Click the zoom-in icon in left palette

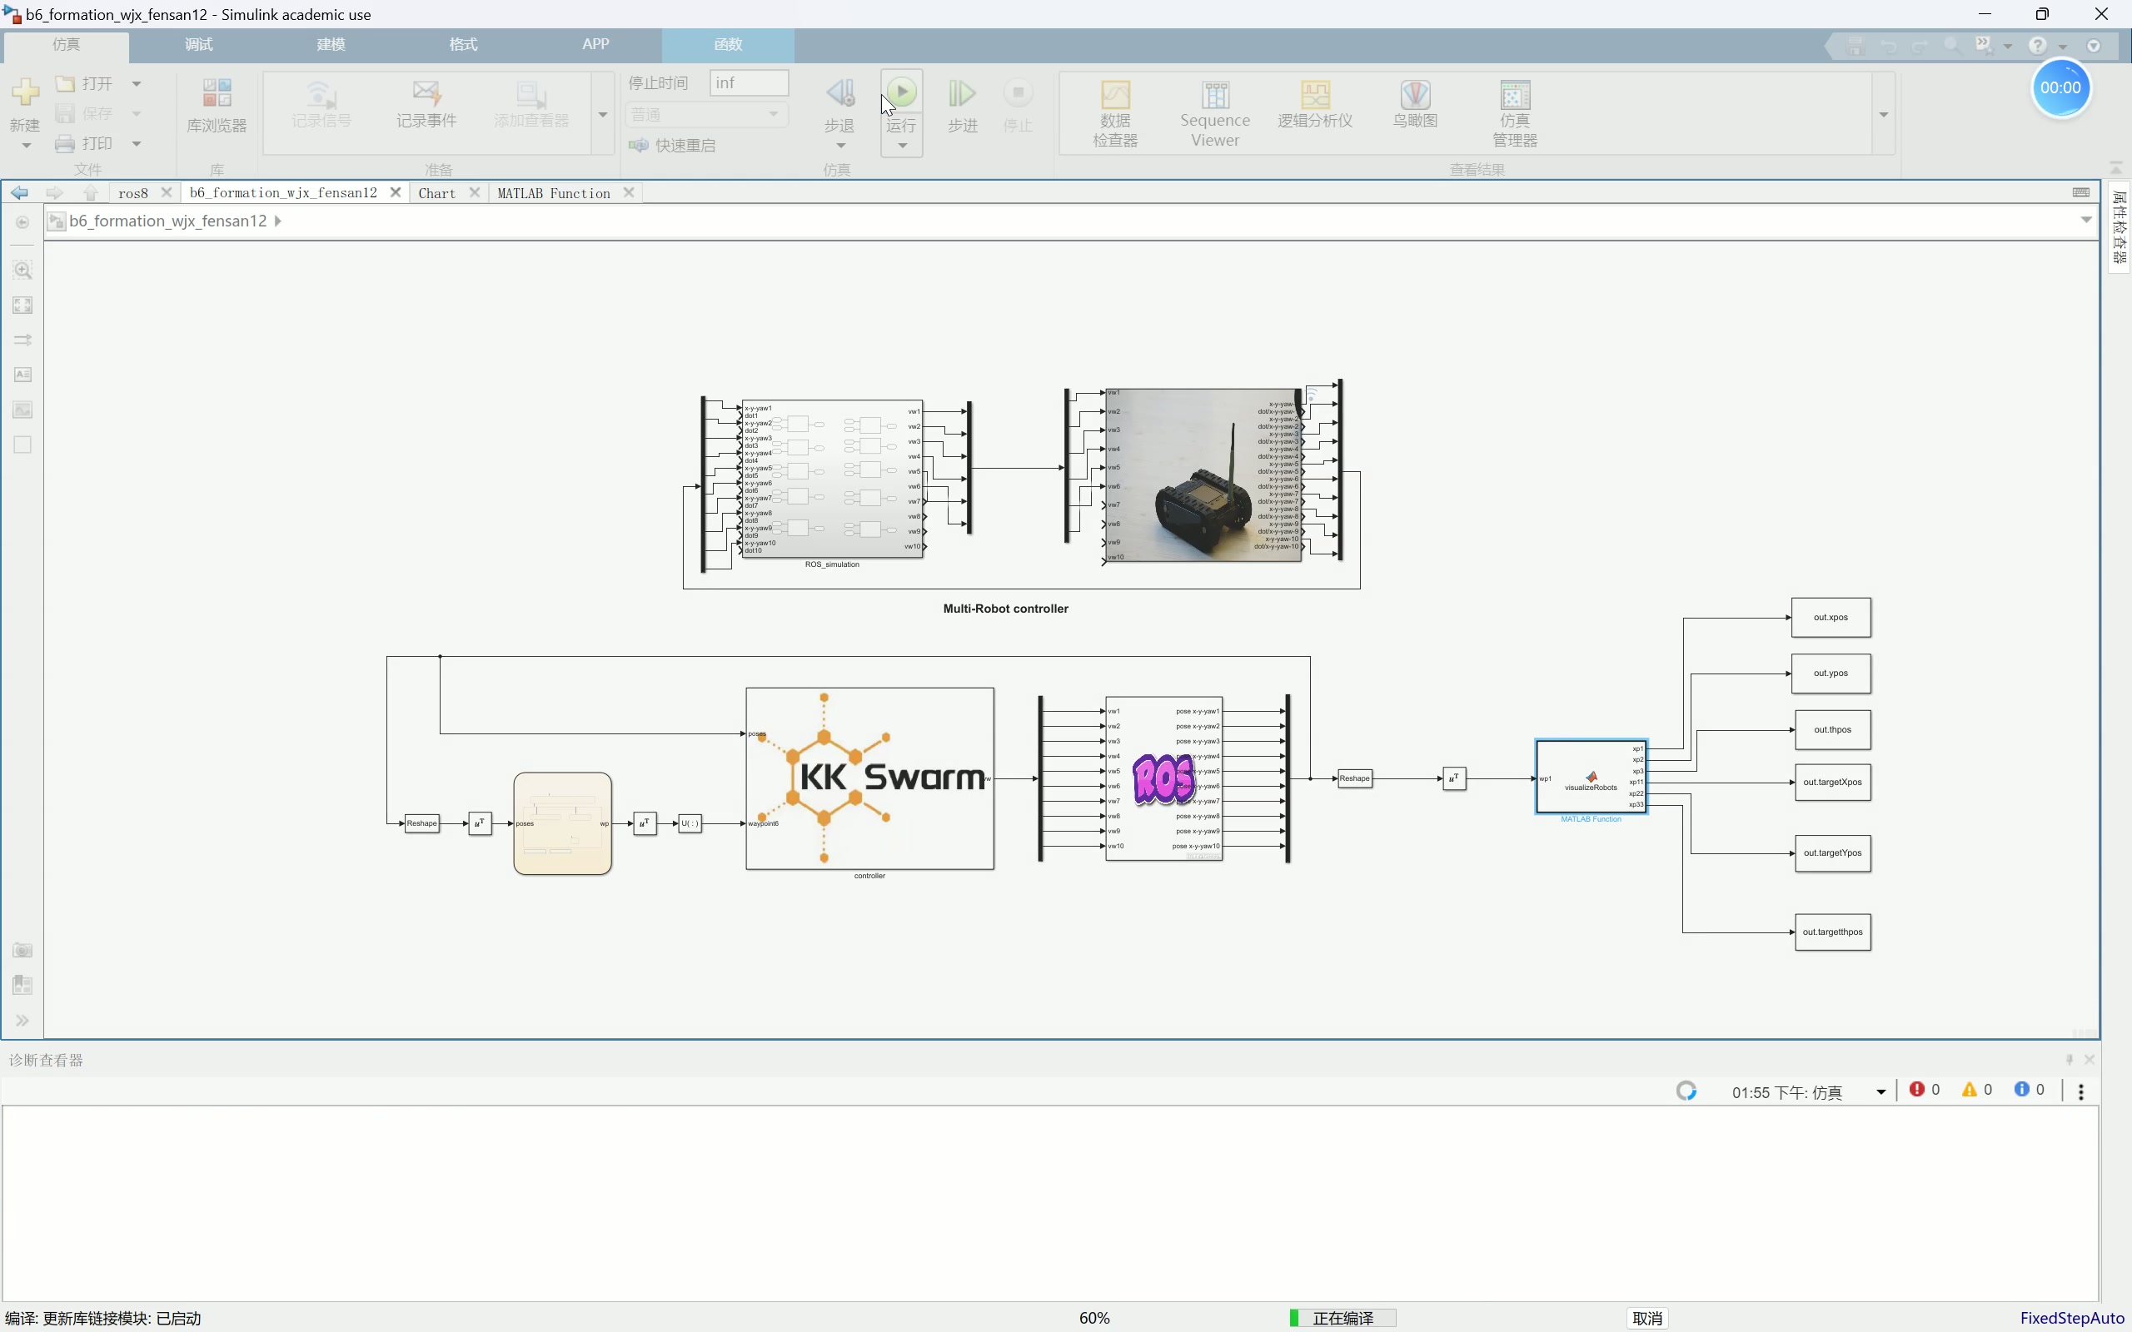pos(23,270)
